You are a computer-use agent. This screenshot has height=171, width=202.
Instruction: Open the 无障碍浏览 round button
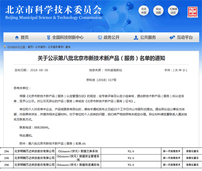pos(173,11)
